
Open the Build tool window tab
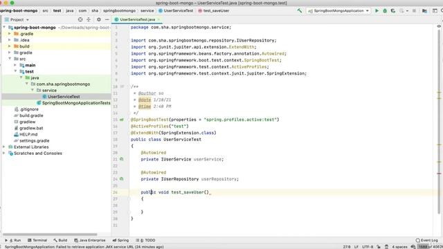[60, 240]
